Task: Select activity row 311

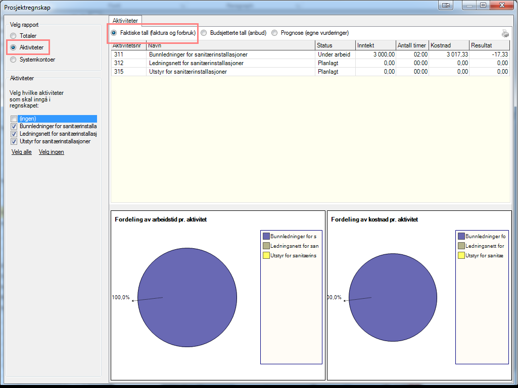Action: coord(310,54)
